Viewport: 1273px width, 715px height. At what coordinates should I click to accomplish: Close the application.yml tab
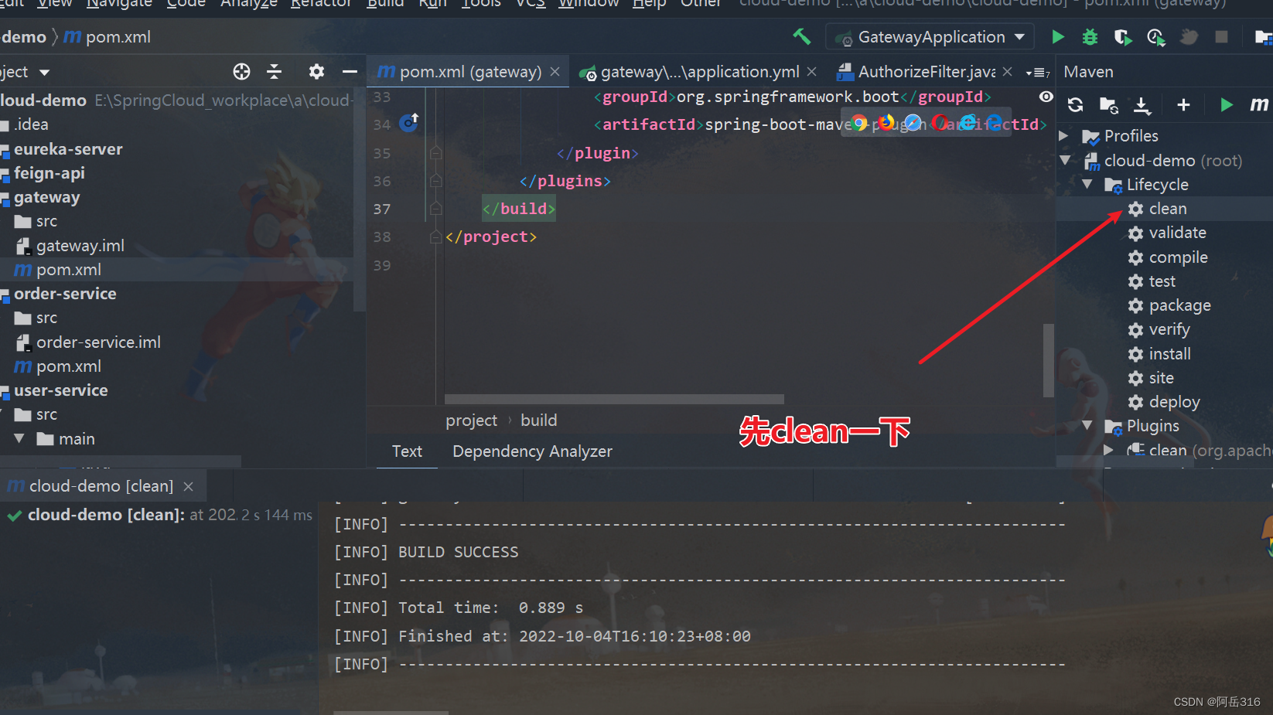point(811,72)
